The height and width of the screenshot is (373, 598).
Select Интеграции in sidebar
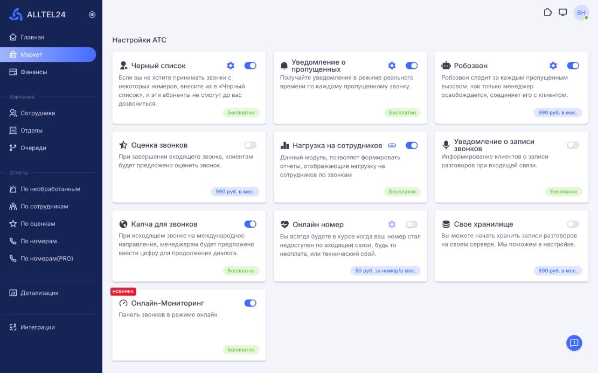point(38,327)
